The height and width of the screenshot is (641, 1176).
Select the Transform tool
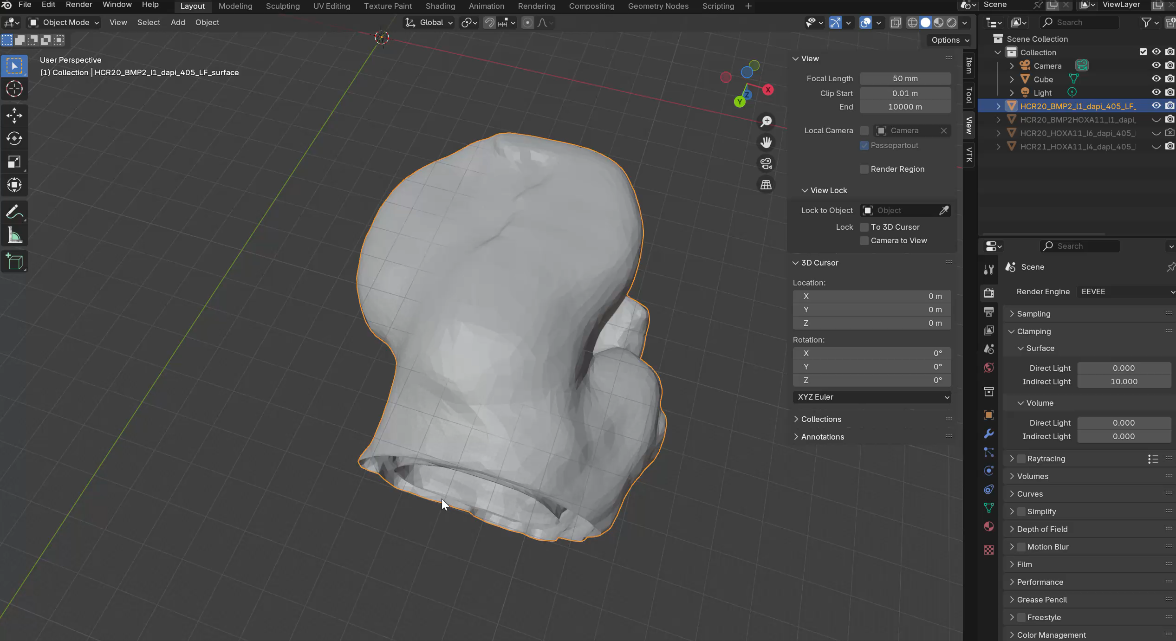point(14,185)
